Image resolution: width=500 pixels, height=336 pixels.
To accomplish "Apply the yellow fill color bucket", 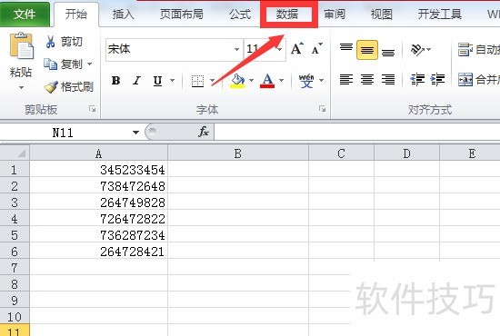I will pos(237,81).
